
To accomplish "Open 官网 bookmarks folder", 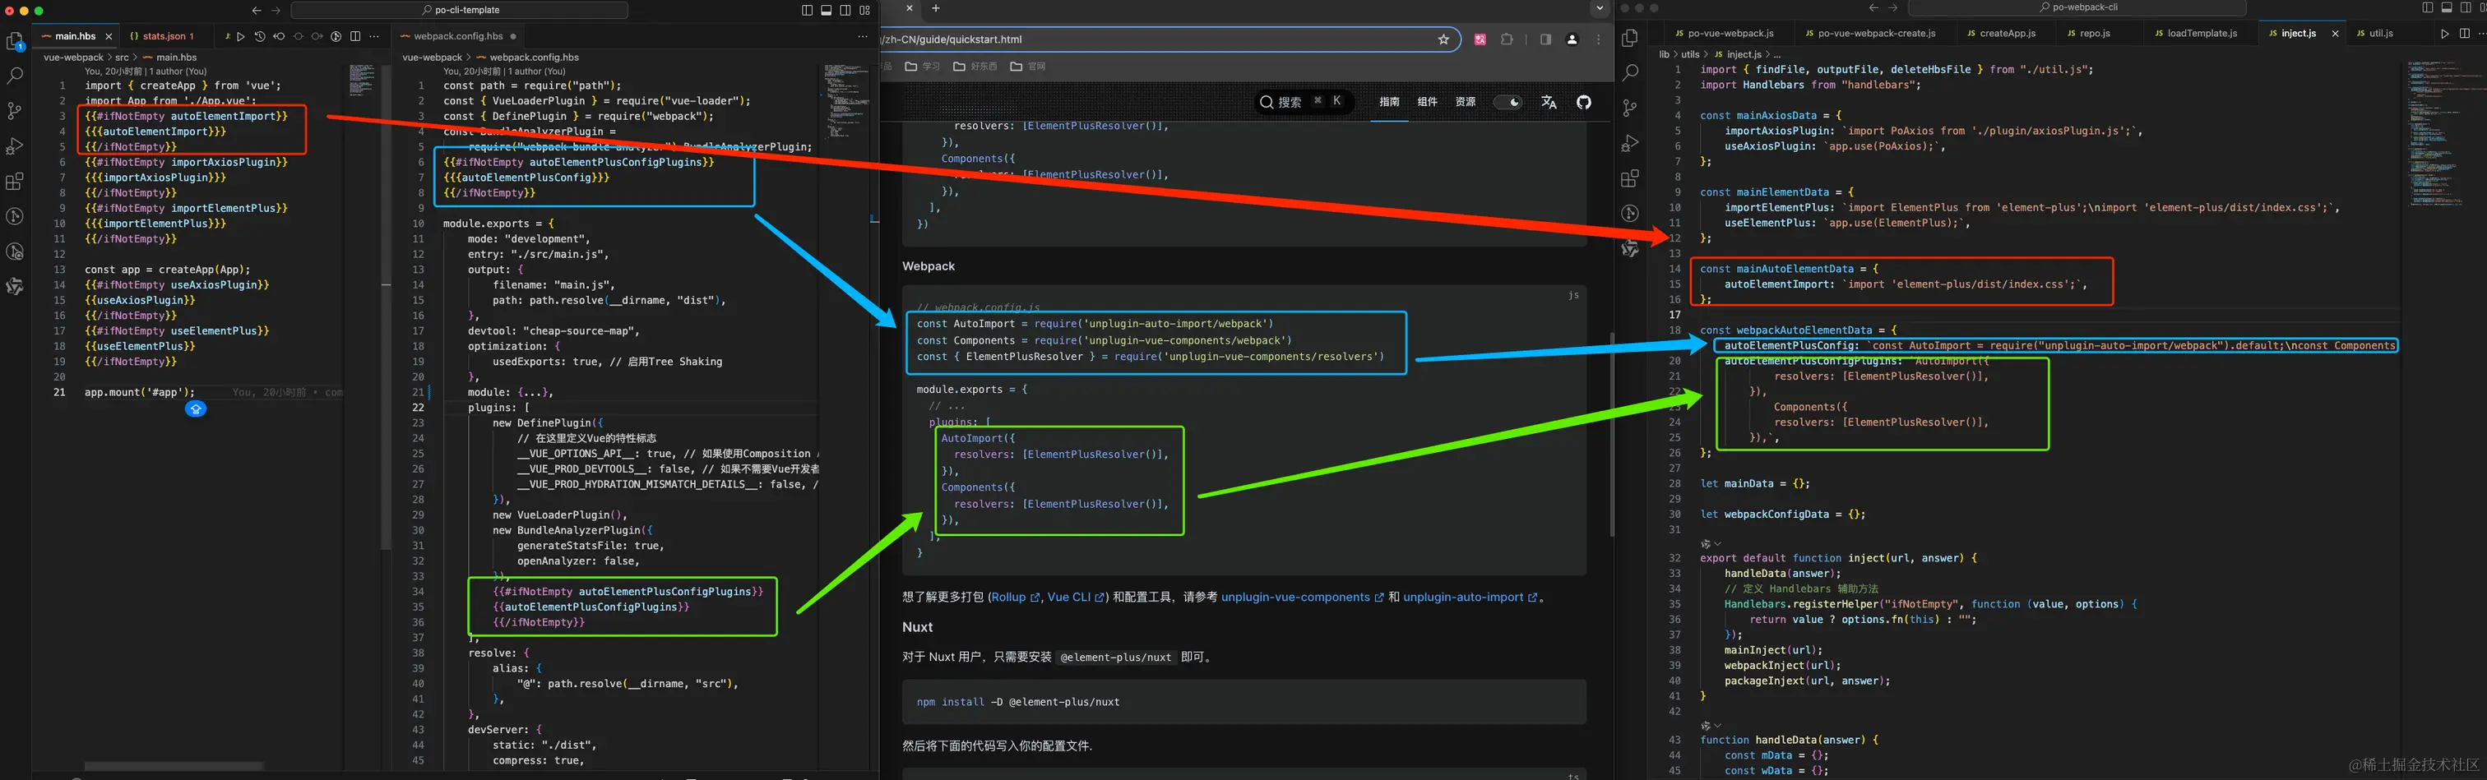I will (1028, 67).
